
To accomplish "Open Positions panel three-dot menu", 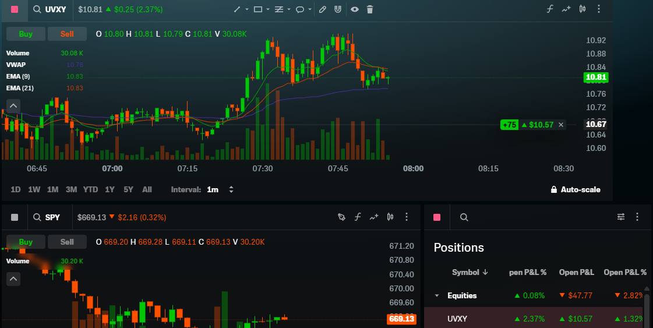I will (637, 217).
